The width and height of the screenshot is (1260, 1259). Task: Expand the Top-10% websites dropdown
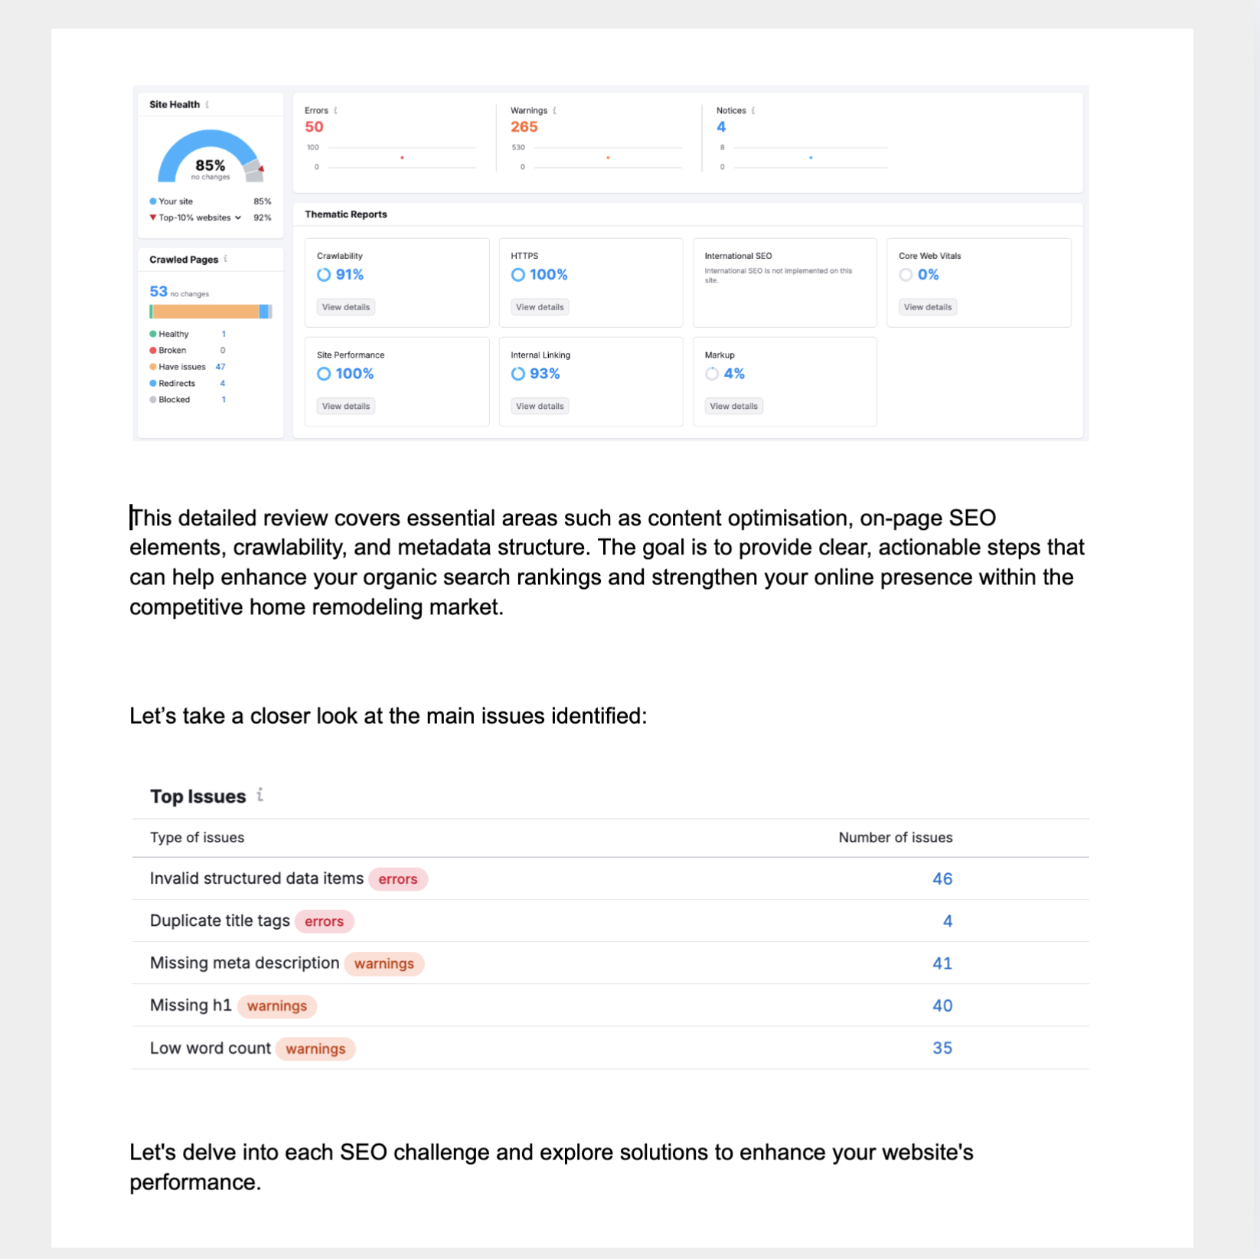238,217
